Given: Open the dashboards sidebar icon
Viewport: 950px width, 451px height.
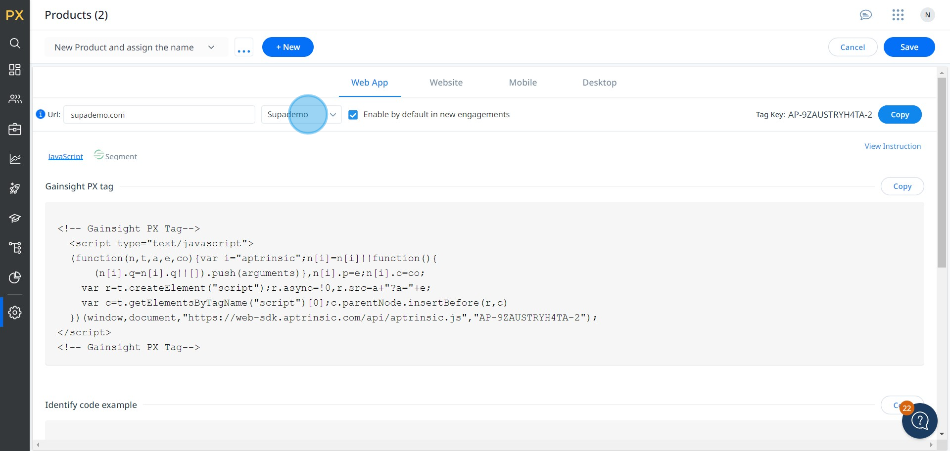Looking at the screenshot, I should pos(15,70).
